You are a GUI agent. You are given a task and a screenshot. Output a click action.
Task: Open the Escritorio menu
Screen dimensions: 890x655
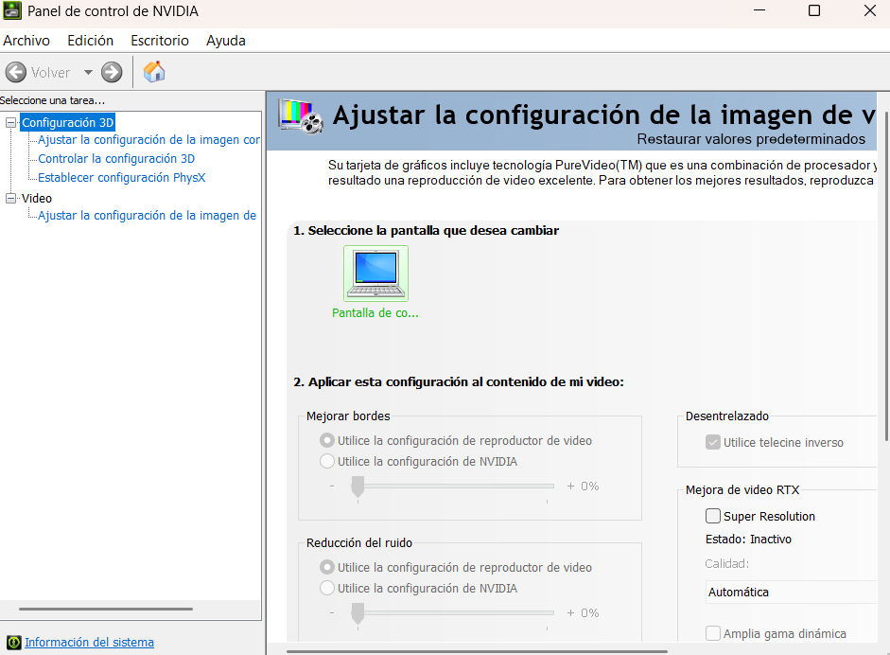(160, 41)
